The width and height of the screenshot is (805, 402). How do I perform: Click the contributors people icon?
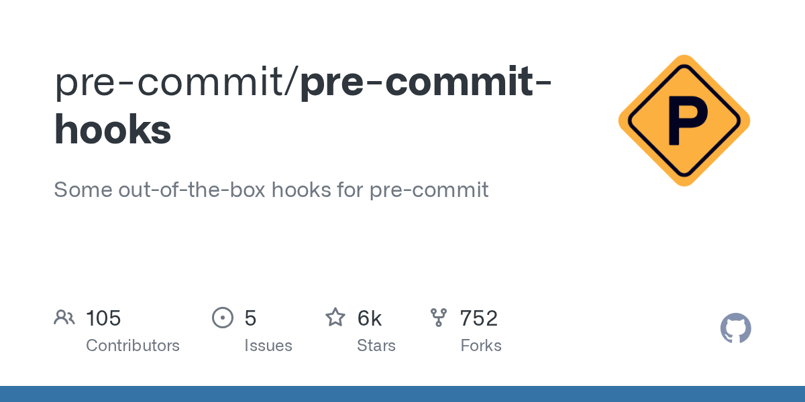pyautogui.click(x=64, y=318)
